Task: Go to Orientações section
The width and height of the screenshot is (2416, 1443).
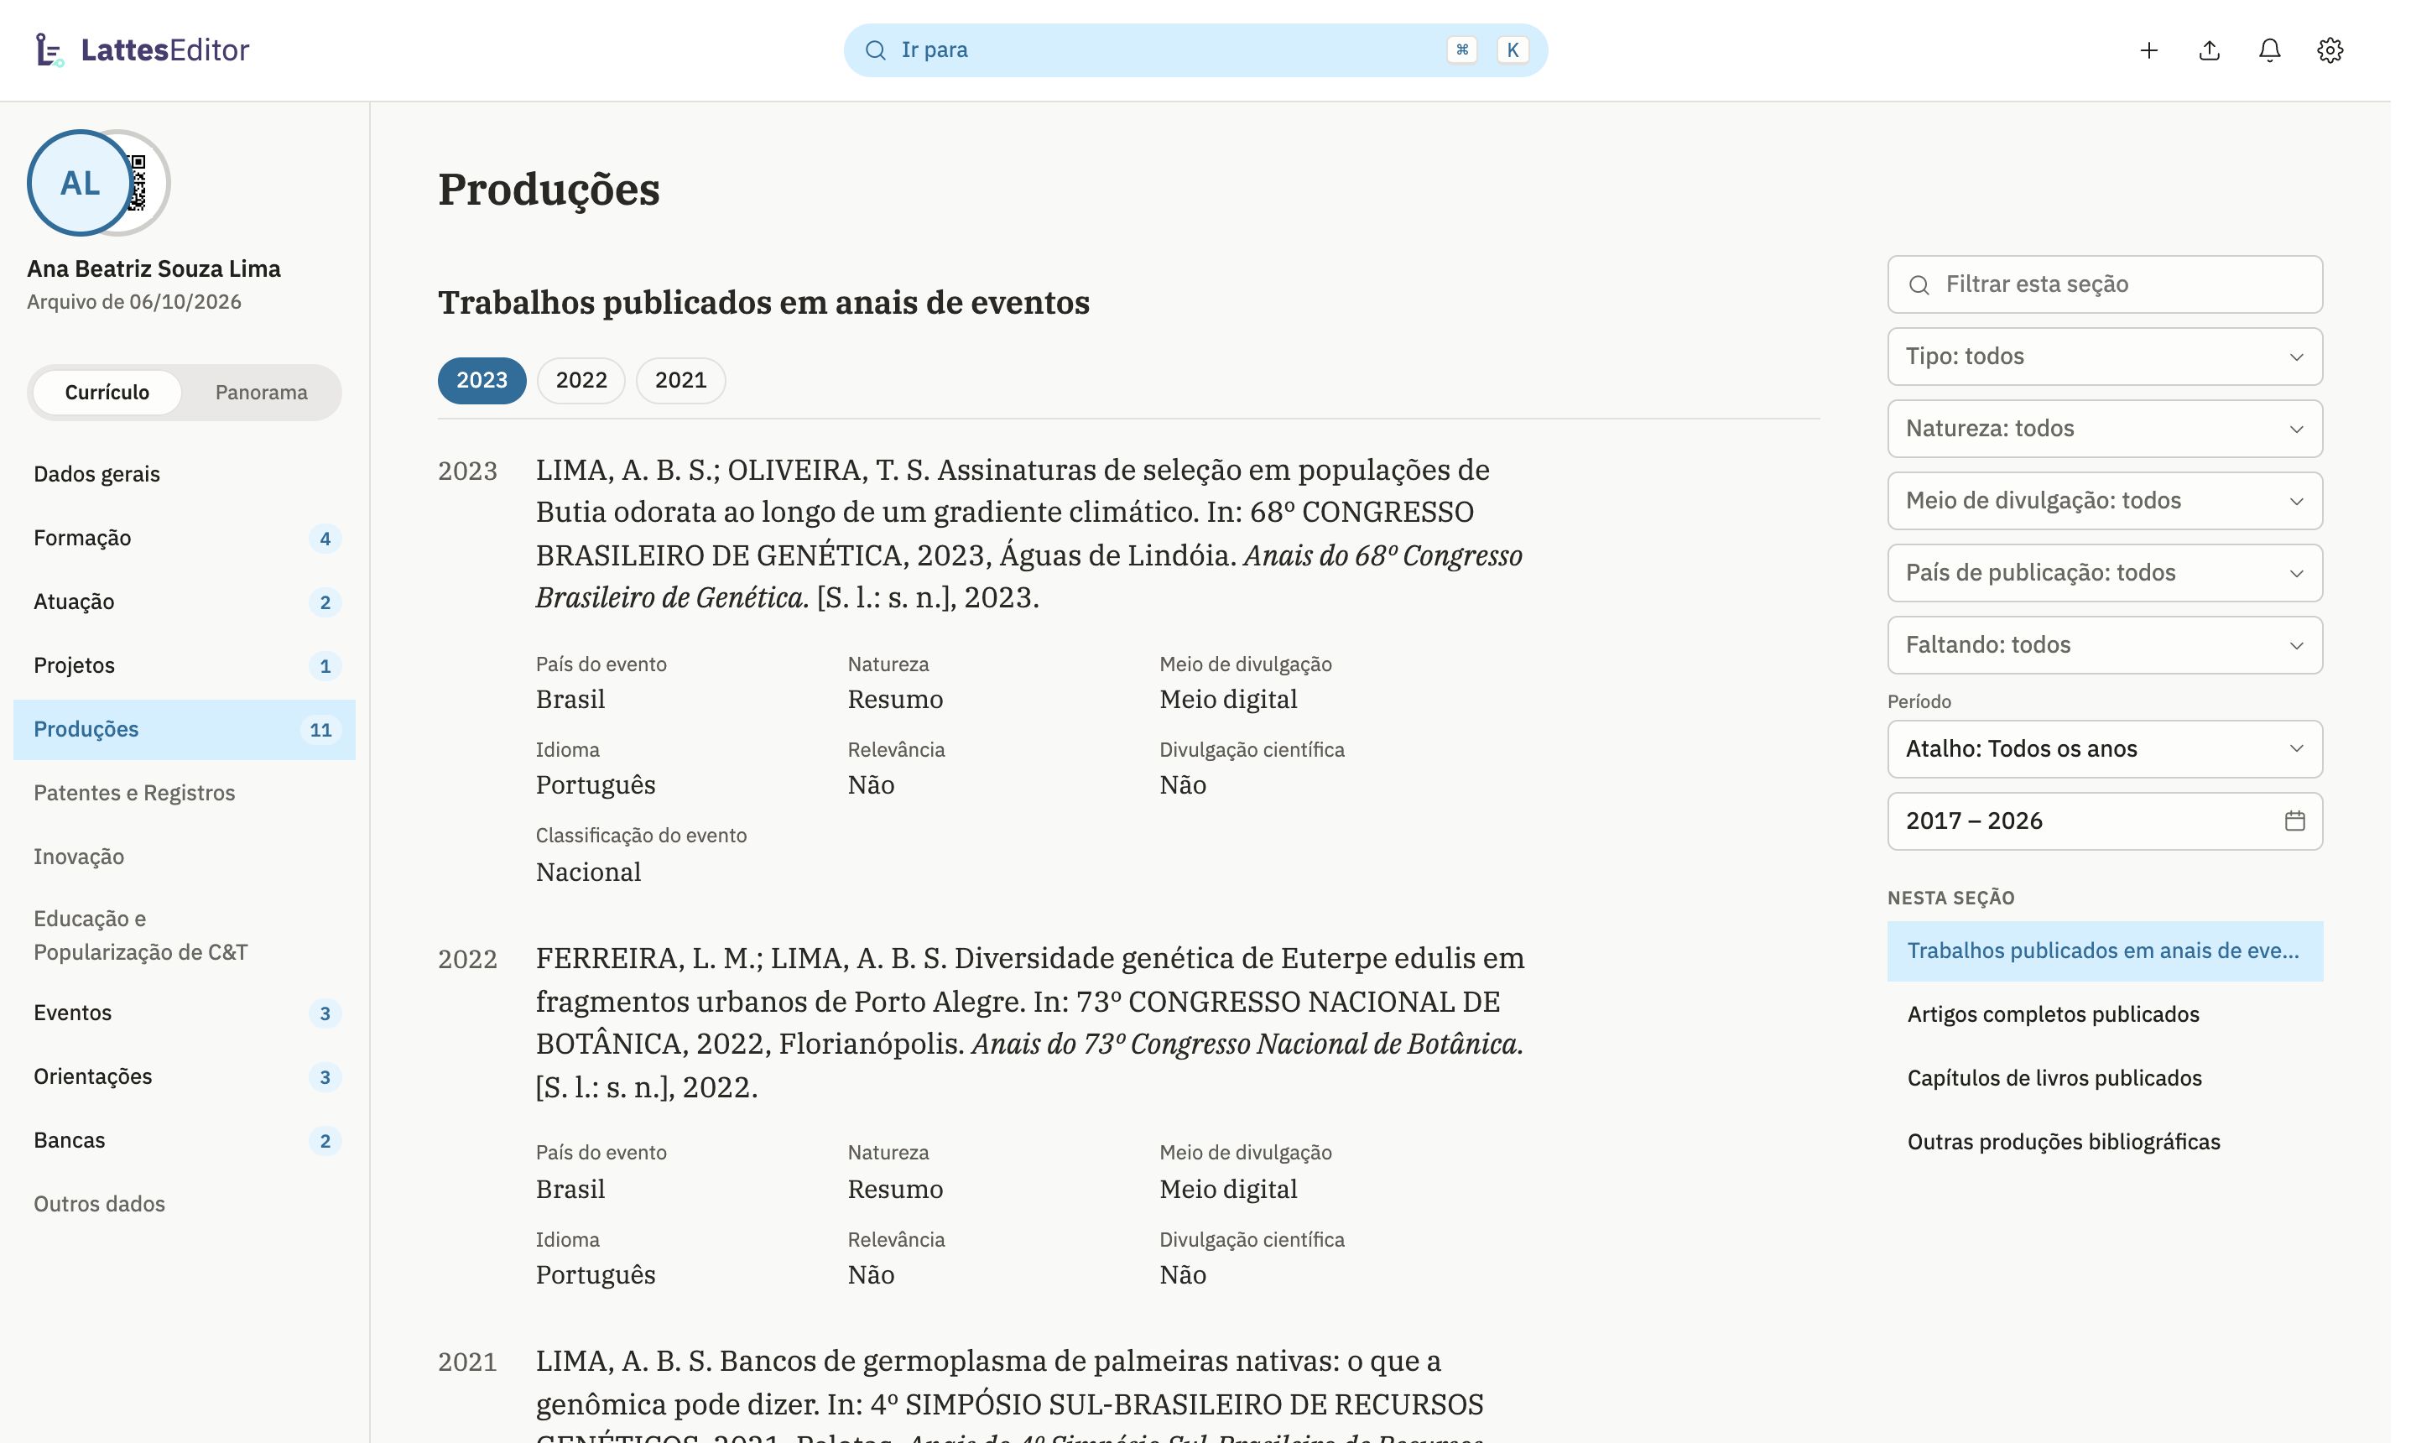Action: pos(185,1076)
